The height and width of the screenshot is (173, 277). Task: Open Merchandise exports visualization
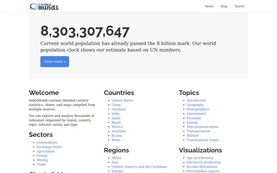[203, 171]
